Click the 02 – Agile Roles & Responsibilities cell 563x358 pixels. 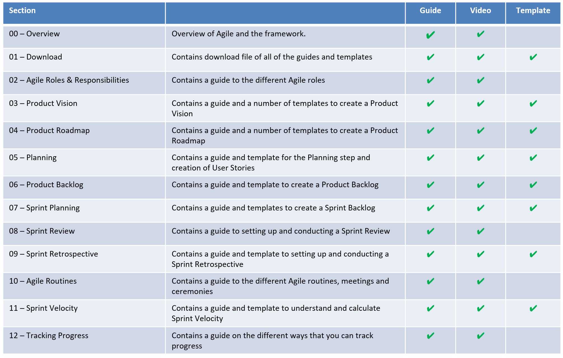tap(84, 83)
